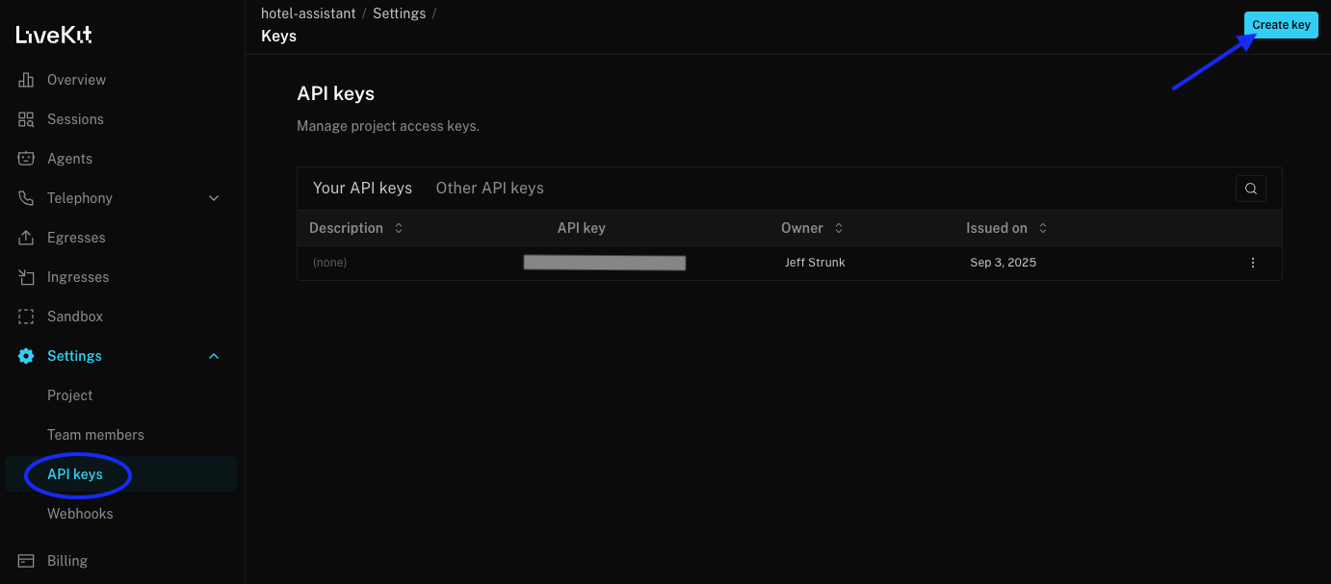
Task: Open the API keys search magnifier
Action: tap(1251, 189)
